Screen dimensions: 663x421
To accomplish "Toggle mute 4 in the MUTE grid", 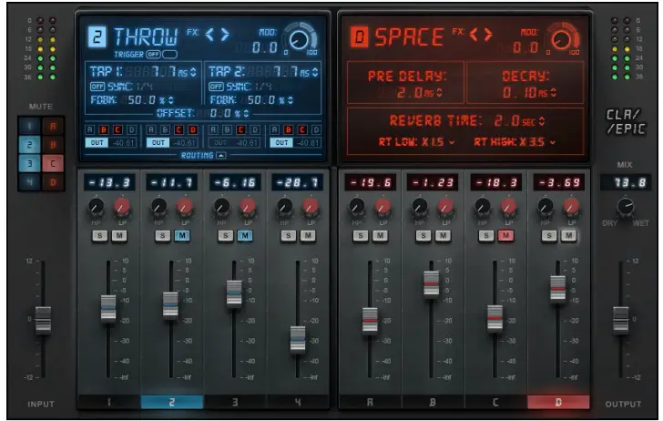I will (29, 182).
